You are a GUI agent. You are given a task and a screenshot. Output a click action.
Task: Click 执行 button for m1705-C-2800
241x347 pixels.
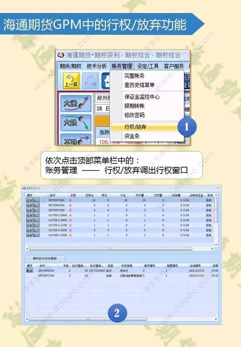click(x=36, y=215)
